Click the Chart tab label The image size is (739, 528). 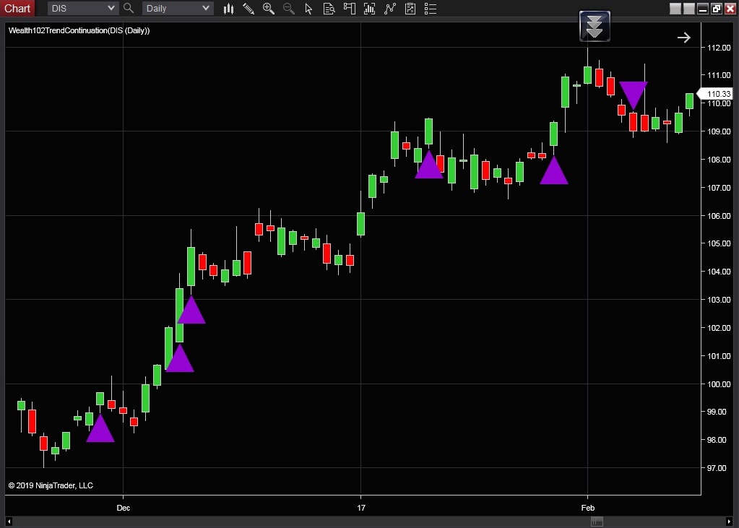point(17,9)
